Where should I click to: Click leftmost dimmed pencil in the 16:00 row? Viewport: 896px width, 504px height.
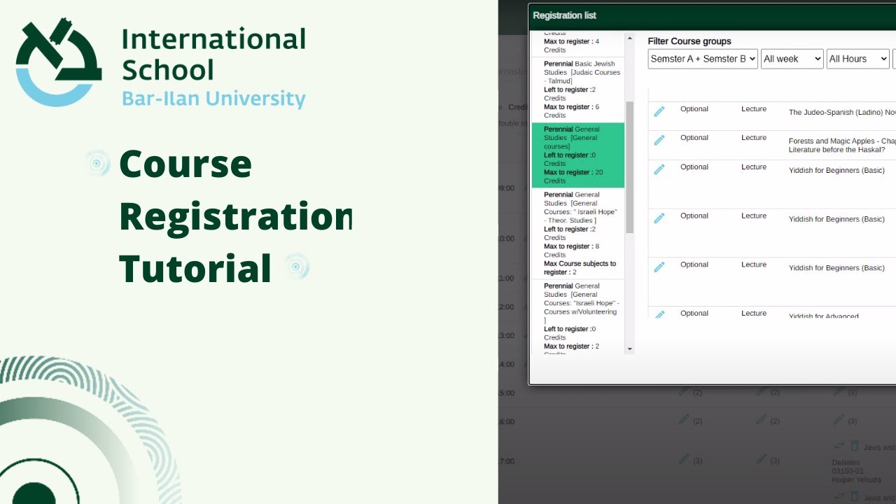[684, 420]
